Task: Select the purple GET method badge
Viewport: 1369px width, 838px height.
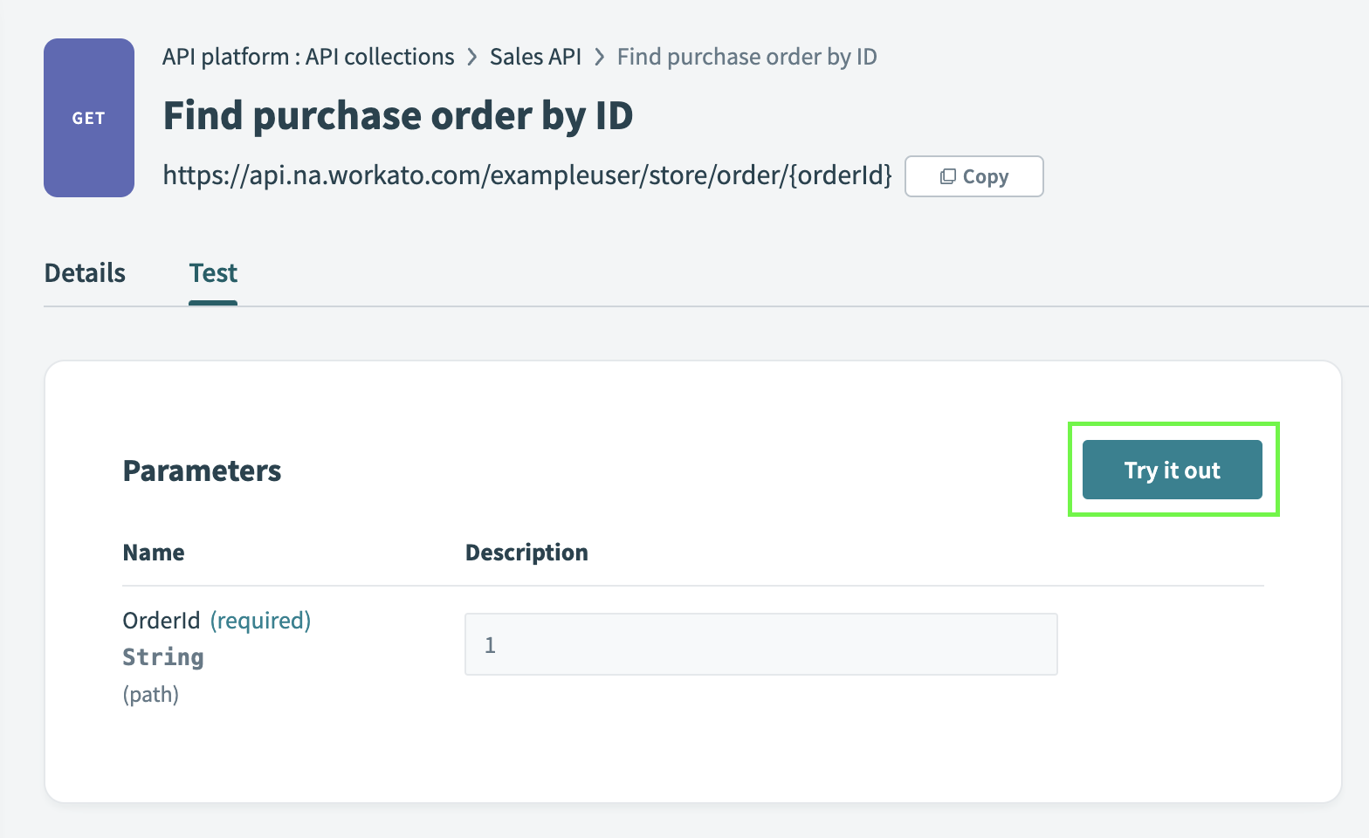Action: pyautogui.click(x=88, y=118)
